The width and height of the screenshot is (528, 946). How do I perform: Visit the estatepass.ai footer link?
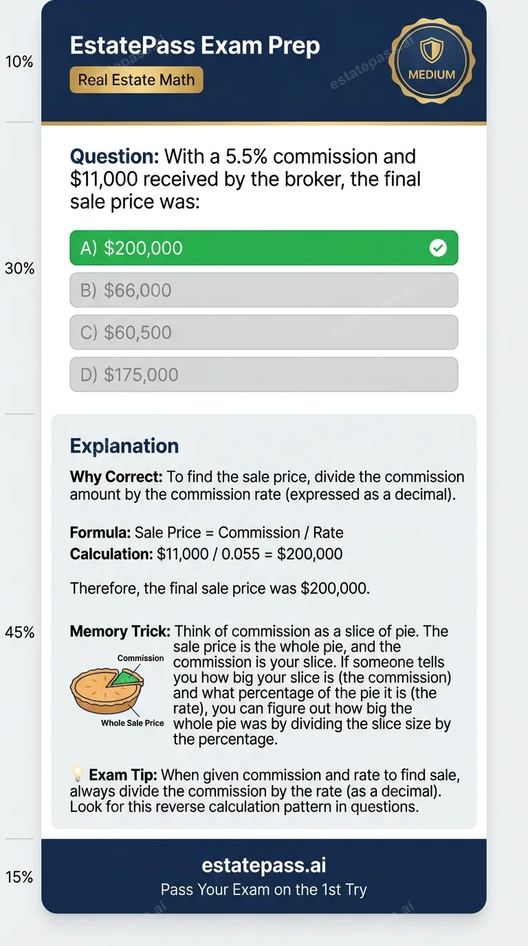tap(263, 865)
